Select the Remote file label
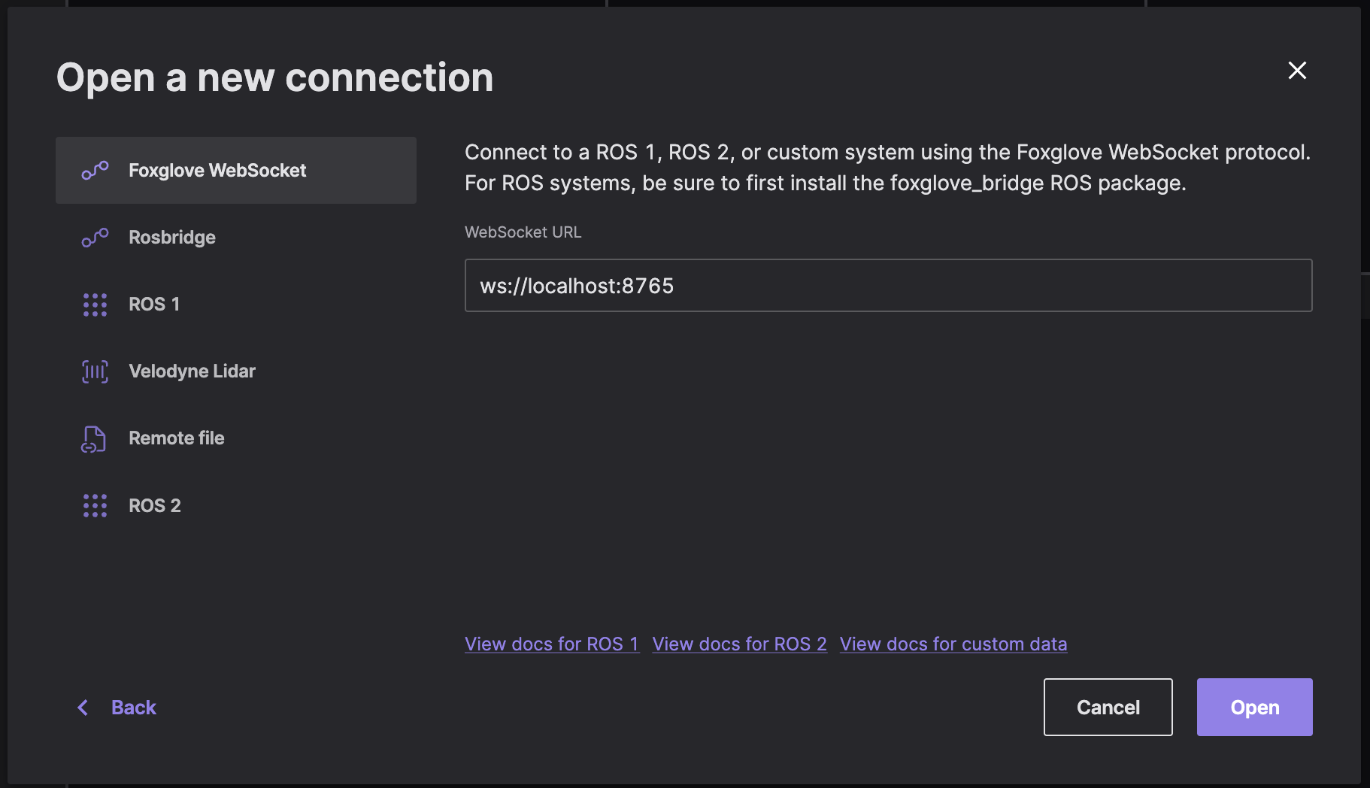1370x788 pixels. 177,438
